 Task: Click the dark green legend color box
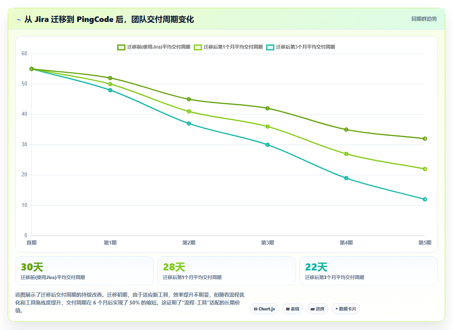121,47
